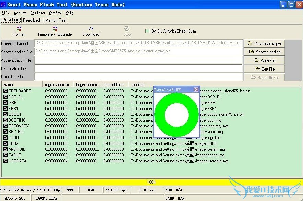This screenshot has height=201, width=303.
Task: Click the begin address column header
Action: click(87, 85)
